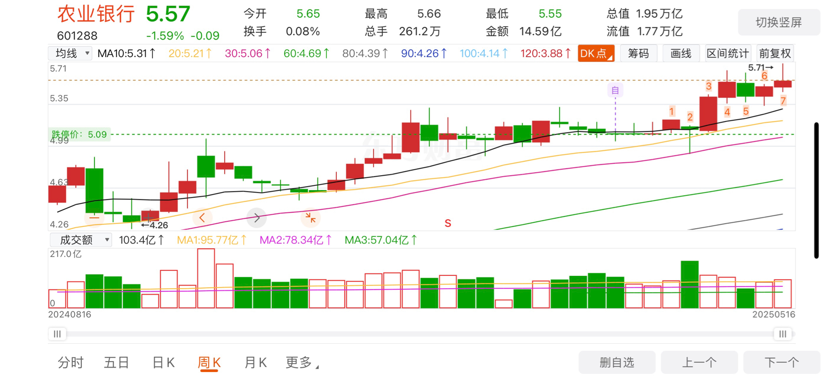Image resolution: width=826 pixels, height=381 pixels.
Task: Go to previous stock with 上一个
Action: (x=699, y=363)
